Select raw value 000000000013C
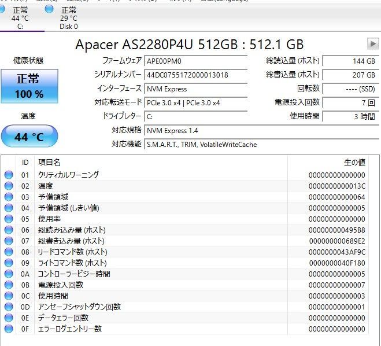This screenshot has height=346, width=381. 337,186
